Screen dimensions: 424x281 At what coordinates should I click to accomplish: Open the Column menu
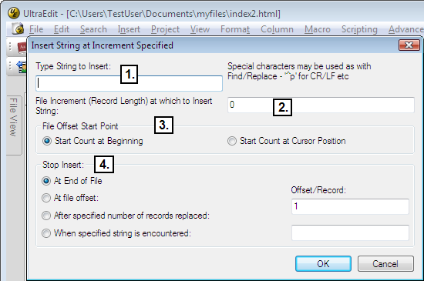point(277,29)
